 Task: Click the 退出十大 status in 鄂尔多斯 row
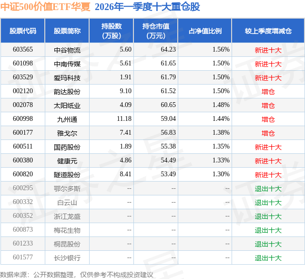(x=268, y=189)
